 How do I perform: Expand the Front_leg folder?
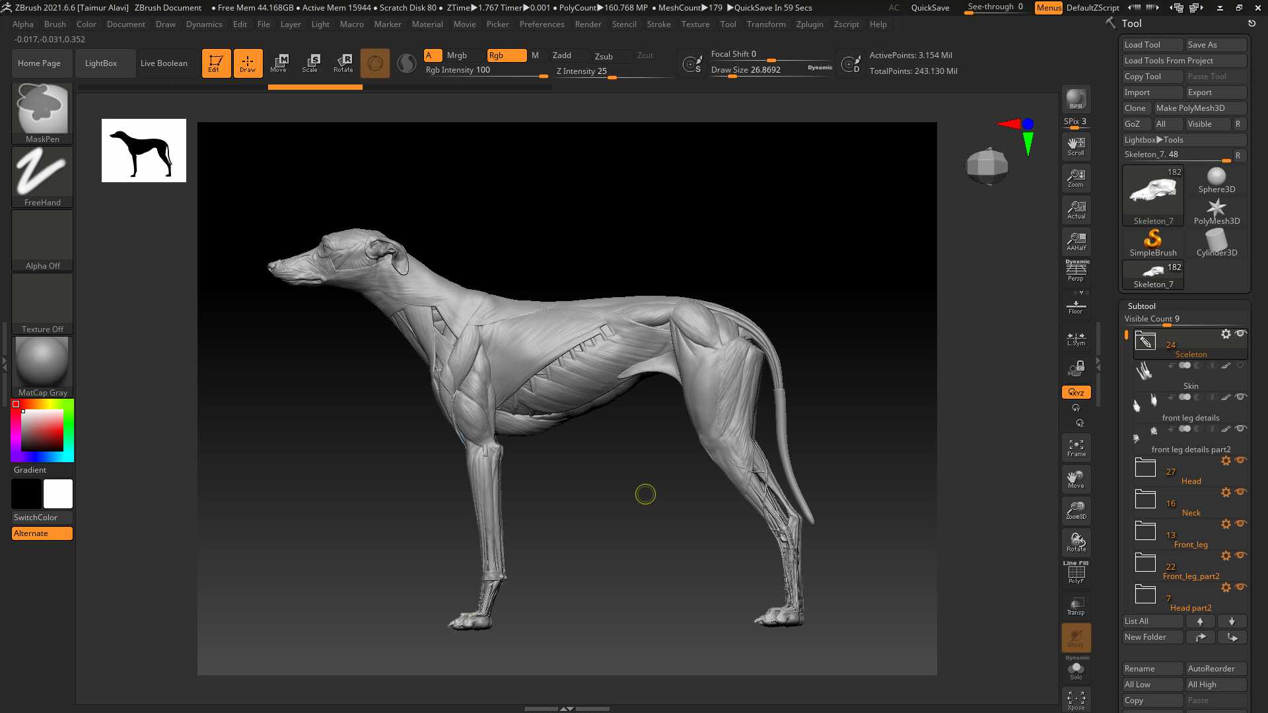coord(1145,531)
